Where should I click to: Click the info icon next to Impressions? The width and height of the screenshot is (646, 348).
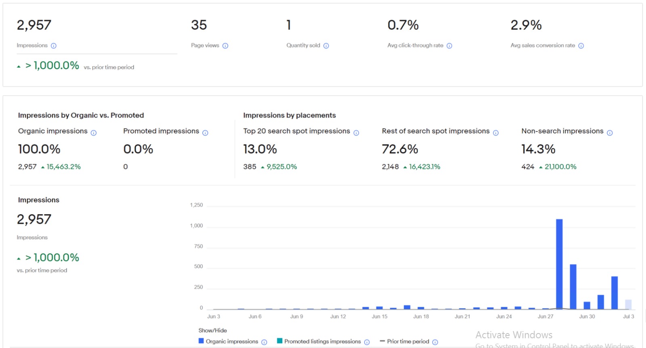click(x=54, y=46)
